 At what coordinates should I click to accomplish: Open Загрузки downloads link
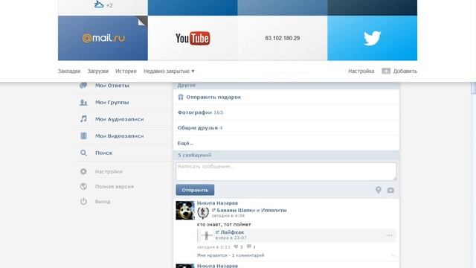tap(97, 71)
